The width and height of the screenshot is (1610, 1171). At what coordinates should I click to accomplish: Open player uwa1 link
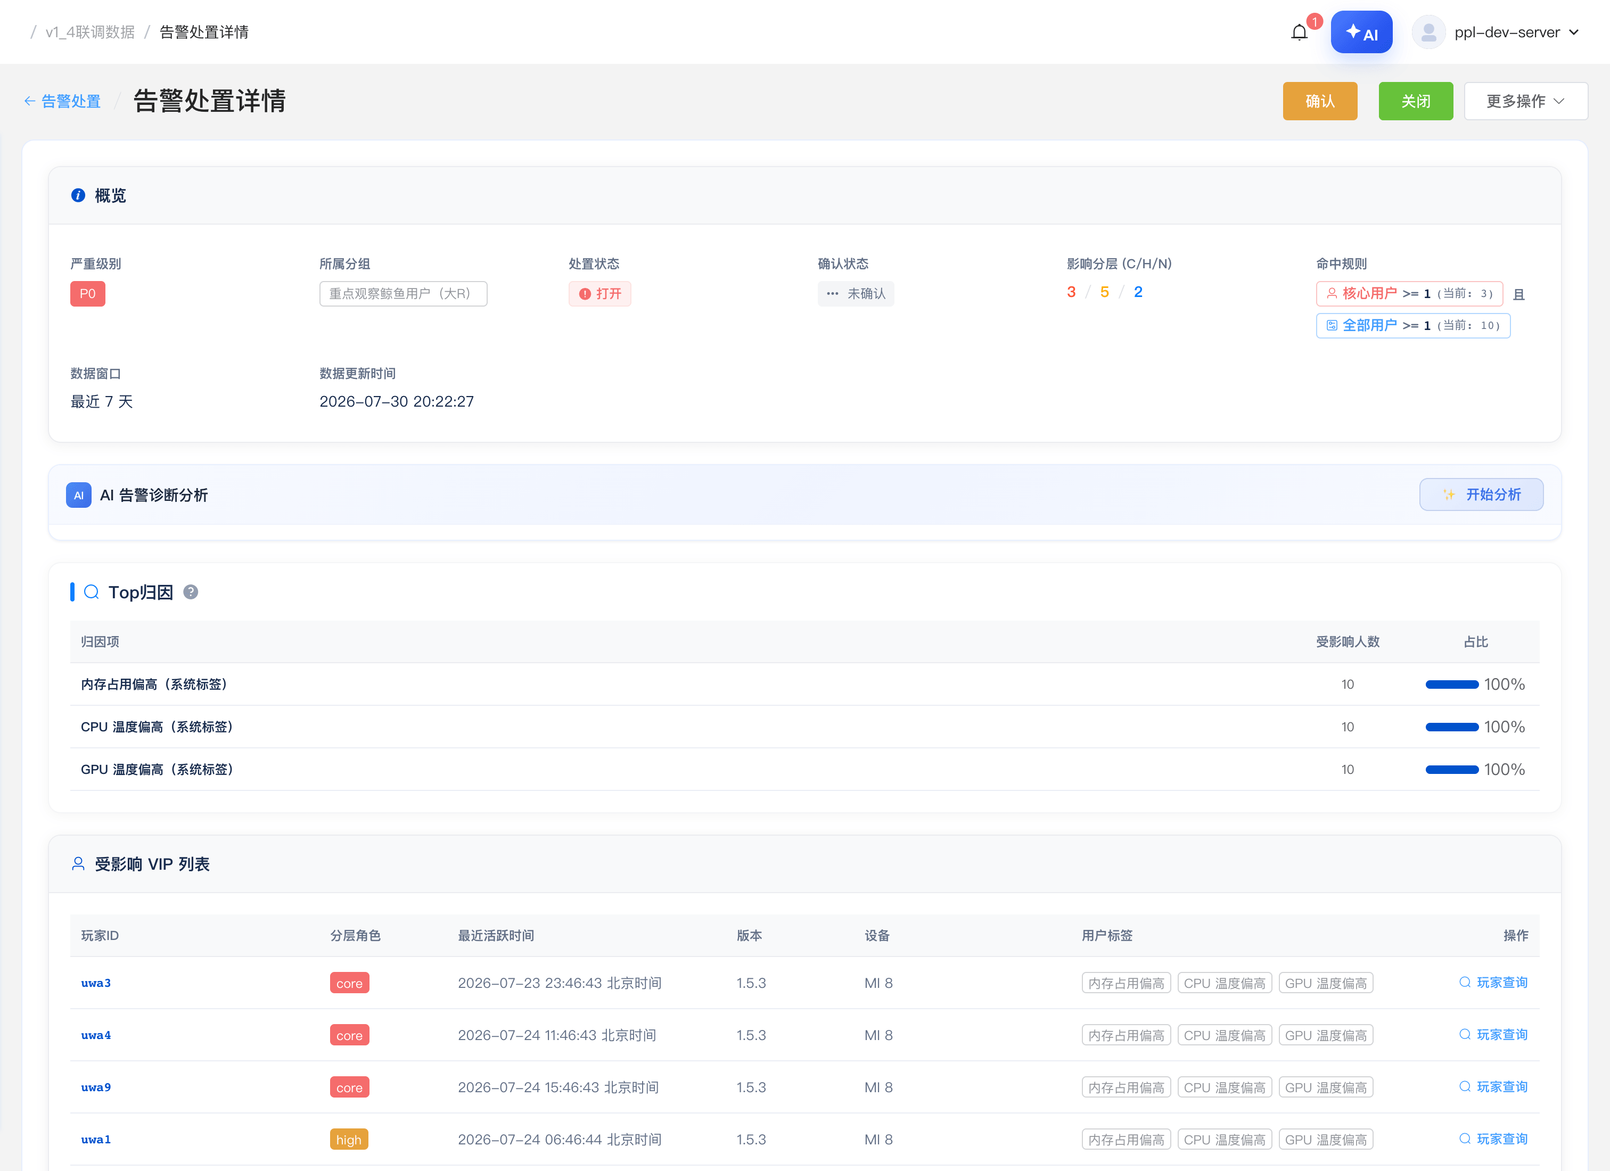(x=96, y=1139)
